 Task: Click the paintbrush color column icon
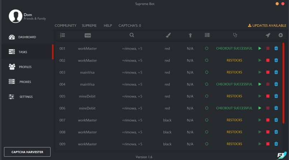168,35
